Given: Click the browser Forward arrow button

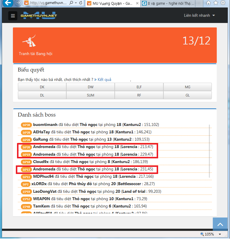Looking at the screenshot, I should [x=18, y=3].
